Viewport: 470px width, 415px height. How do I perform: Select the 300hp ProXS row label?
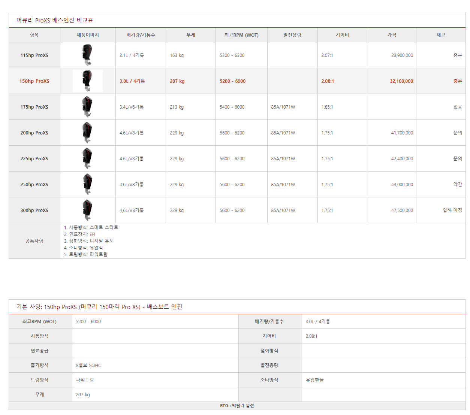click(x=34, y=210)
